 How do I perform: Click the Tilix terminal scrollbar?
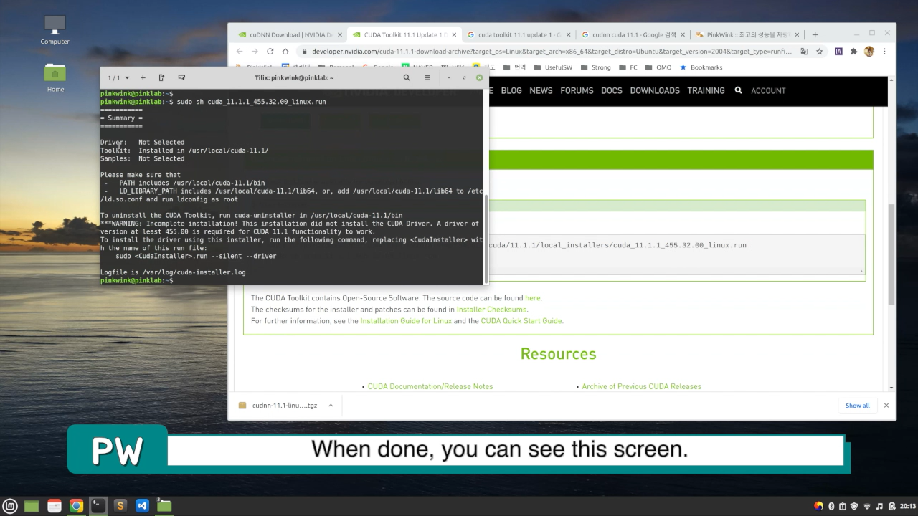tap(487, 239)
